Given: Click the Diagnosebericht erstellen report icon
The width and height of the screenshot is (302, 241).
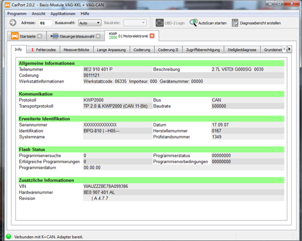Looking at the screenshot, I should (235, 23).
